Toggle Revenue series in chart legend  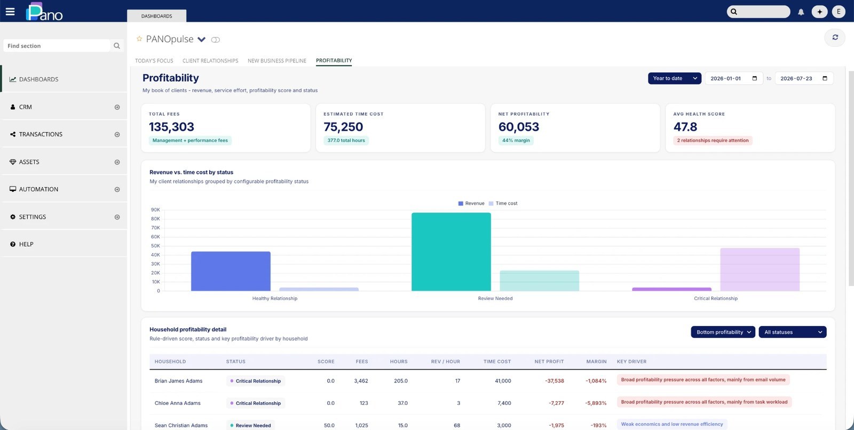[x=471, y=204]
